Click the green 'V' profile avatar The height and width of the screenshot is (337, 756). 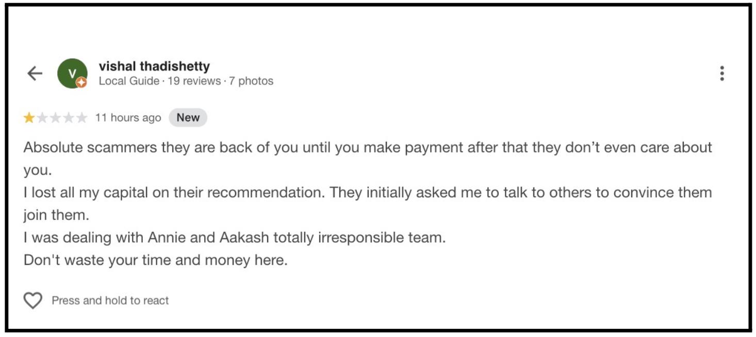point(71,73)
